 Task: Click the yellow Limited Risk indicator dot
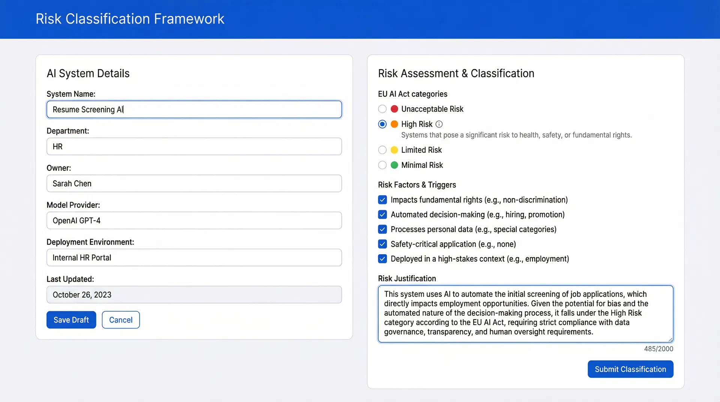coord(394,150)
